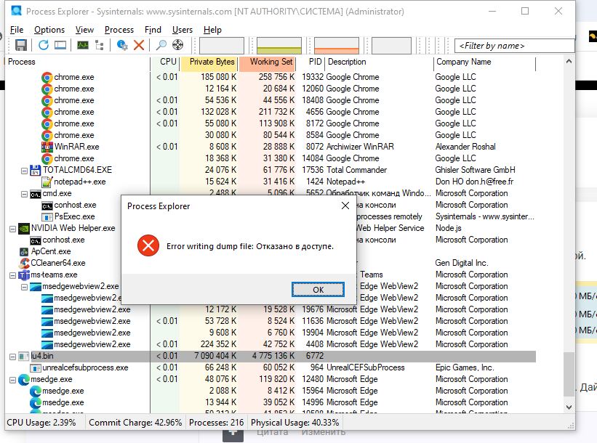Click Find Handle or DLL magnifier icon
This screenshot has height=443, width=597.
click(161, 45)
